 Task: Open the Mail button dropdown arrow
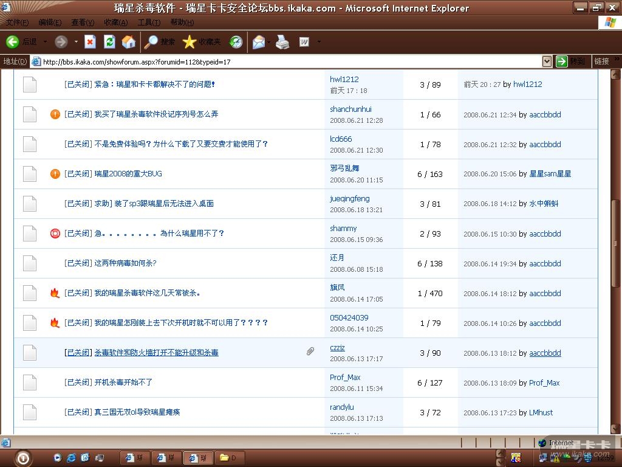[268, 42]
